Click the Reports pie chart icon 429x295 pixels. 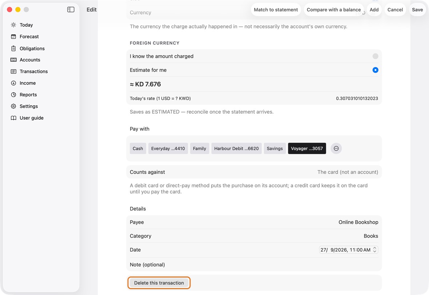[13, 94]
